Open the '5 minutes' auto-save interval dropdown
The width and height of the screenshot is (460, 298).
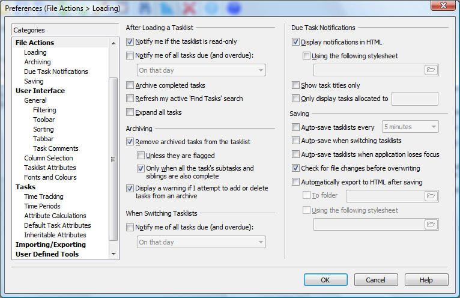(x=410, y=127)
